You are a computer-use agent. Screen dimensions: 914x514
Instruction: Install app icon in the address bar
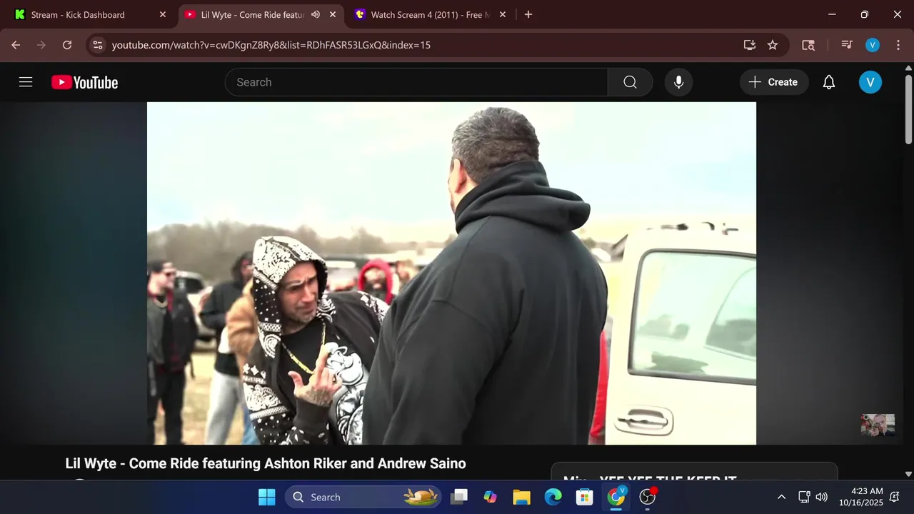coord(749,45)
